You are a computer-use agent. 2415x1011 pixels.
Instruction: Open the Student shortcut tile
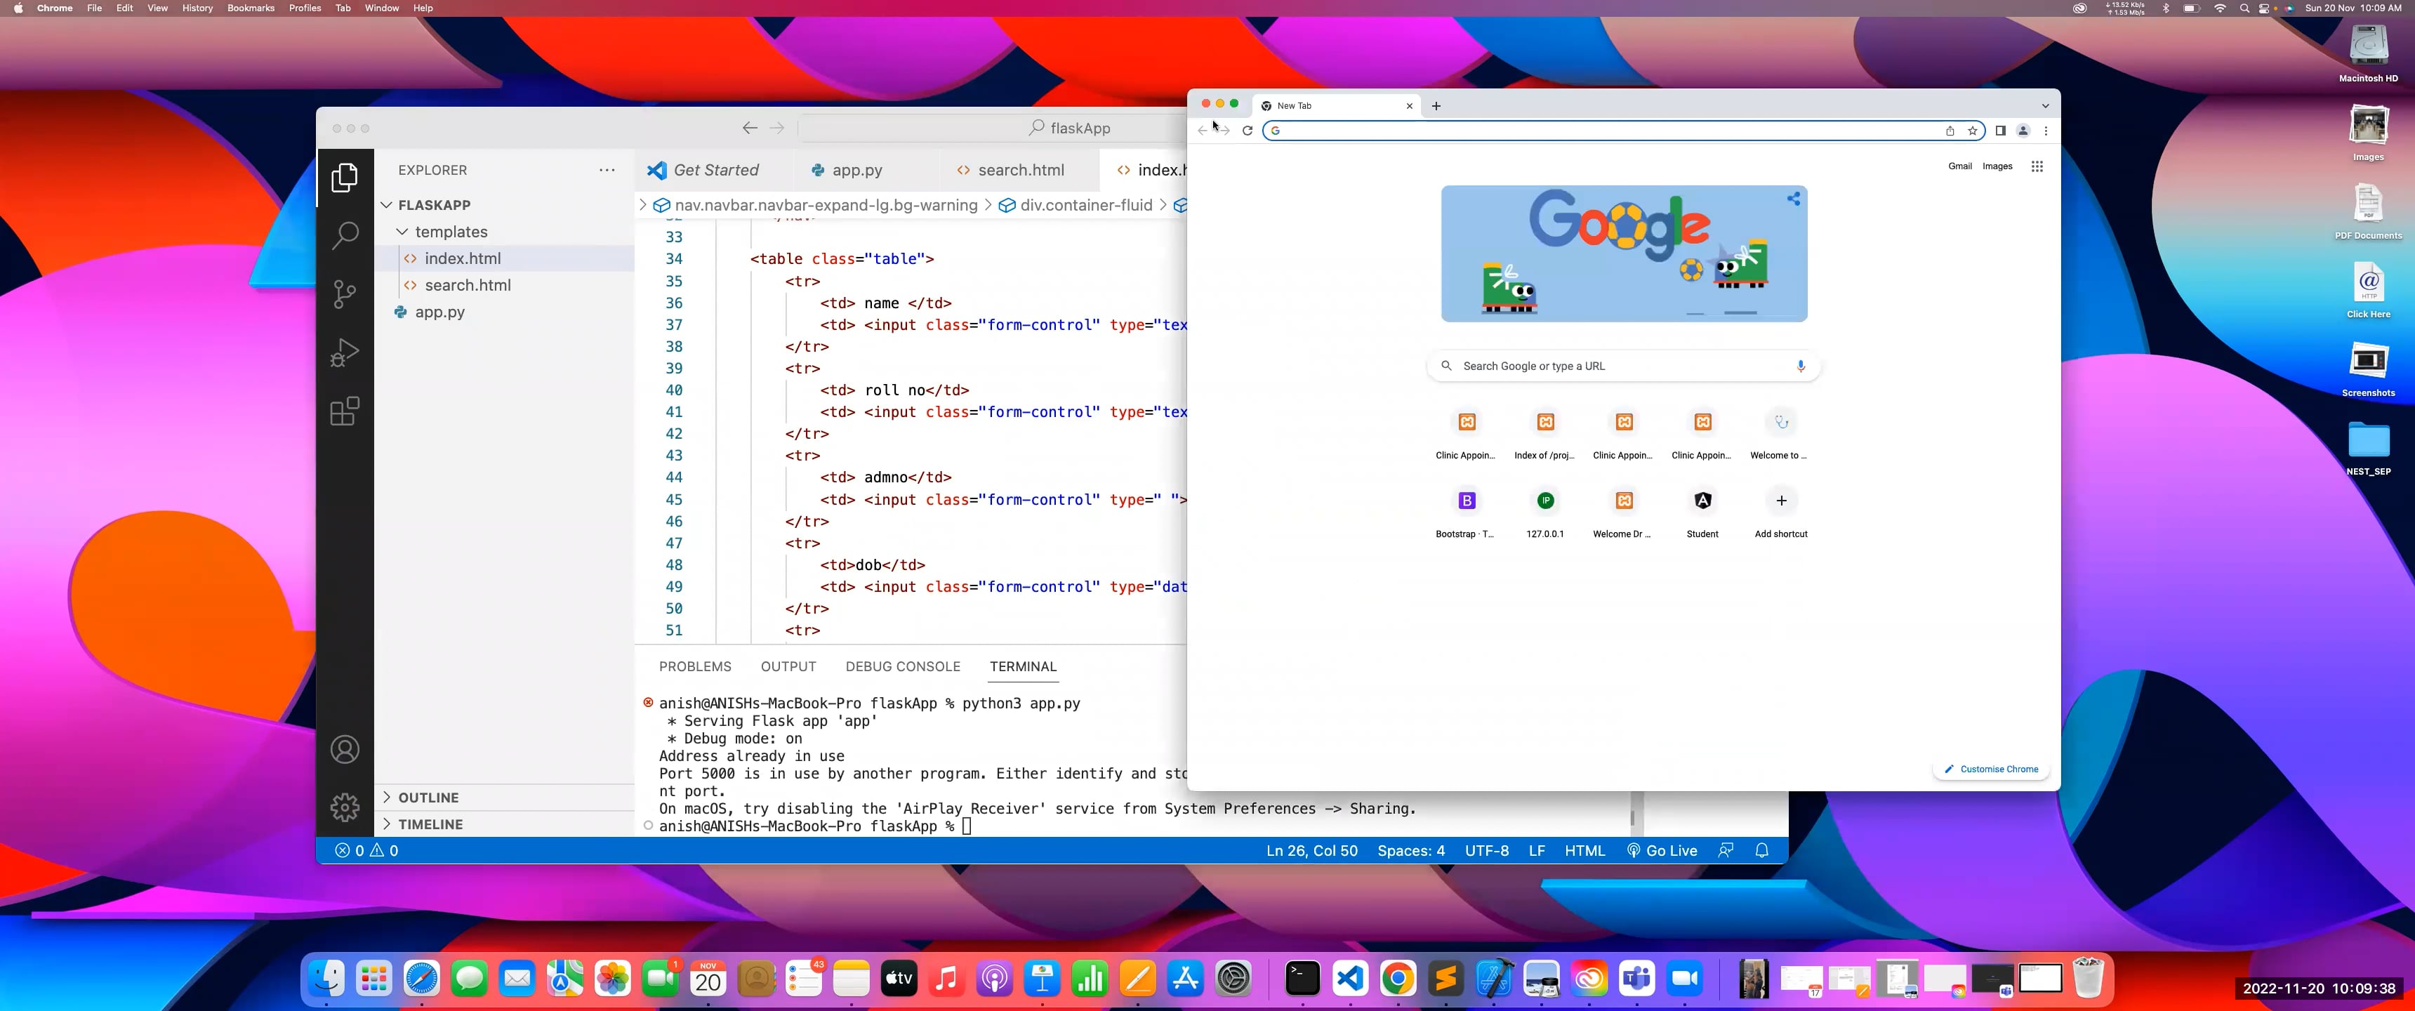click(1702, 512)
